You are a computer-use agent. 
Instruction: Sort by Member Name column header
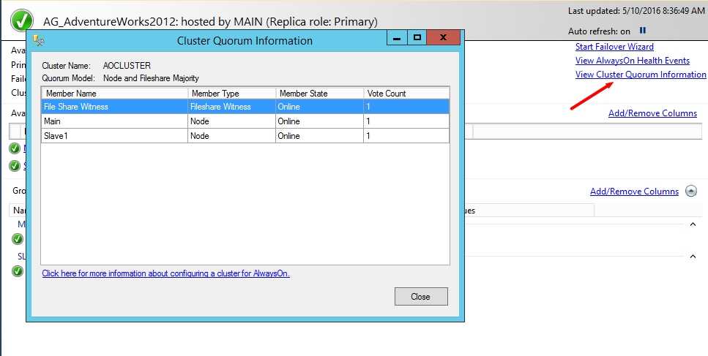(115, 94)
